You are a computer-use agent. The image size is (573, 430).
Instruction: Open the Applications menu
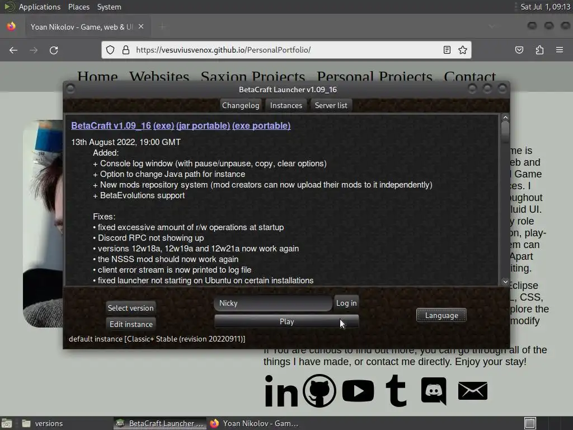click(x=40, y=7)
